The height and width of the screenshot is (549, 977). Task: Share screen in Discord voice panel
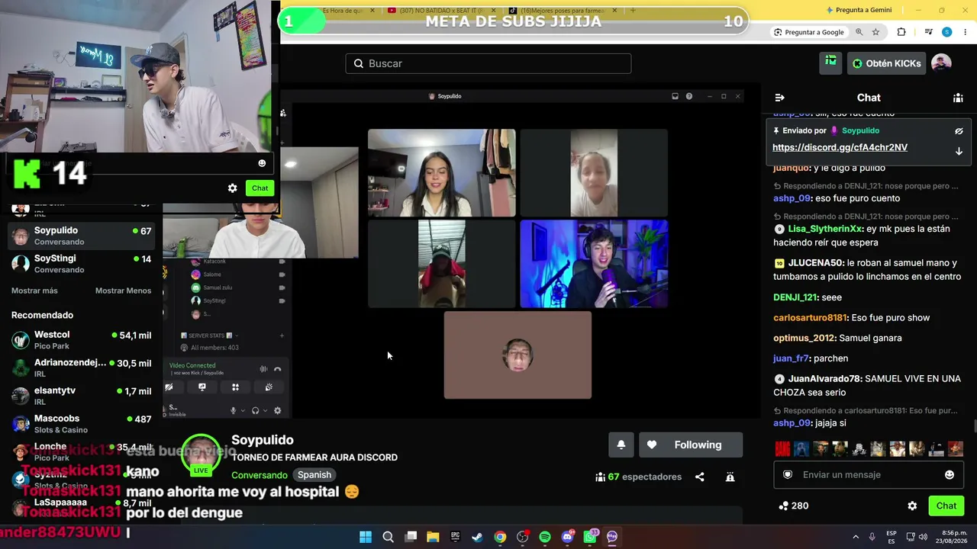coord(202,387)
